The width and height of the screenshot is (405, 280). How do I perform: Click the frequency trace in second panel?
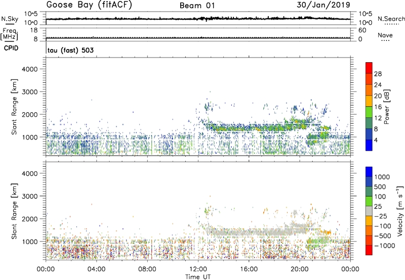pos(198,38)
